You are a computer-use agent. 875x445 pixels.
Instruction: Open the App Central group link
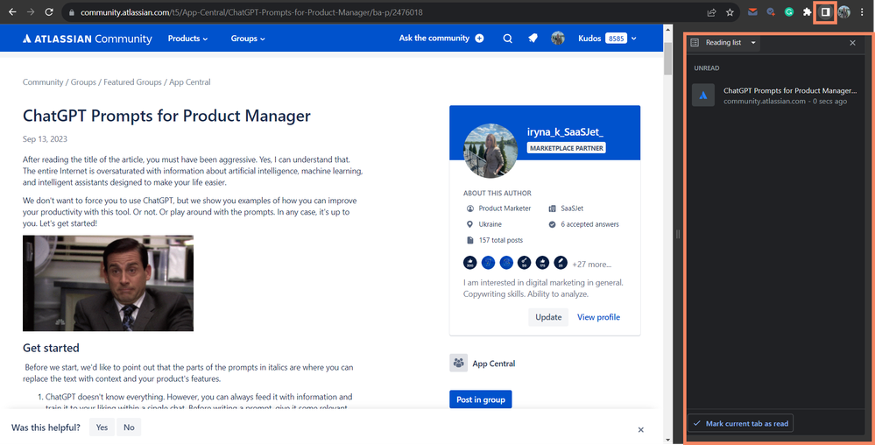tap(494, 364)
